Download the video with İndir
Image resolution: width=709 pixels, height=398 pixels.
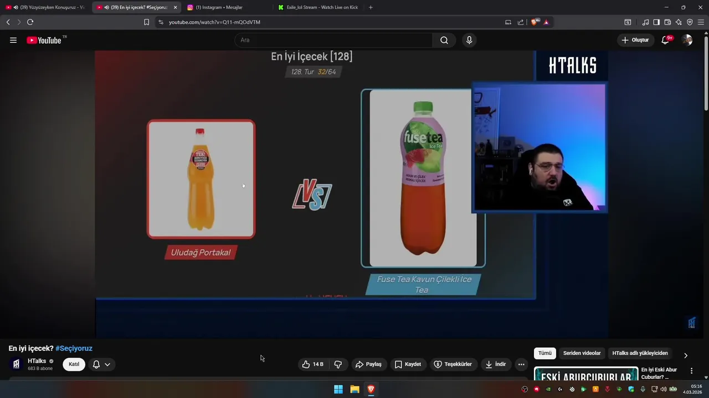[x=496, y=364]
